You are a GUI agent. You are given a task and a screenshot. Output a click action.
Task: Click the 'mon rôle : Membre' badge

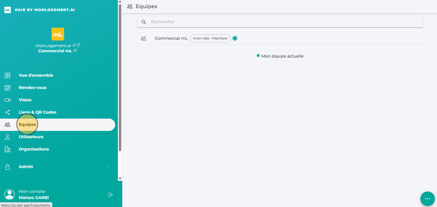pyautogui.click(x=210, y=38)
